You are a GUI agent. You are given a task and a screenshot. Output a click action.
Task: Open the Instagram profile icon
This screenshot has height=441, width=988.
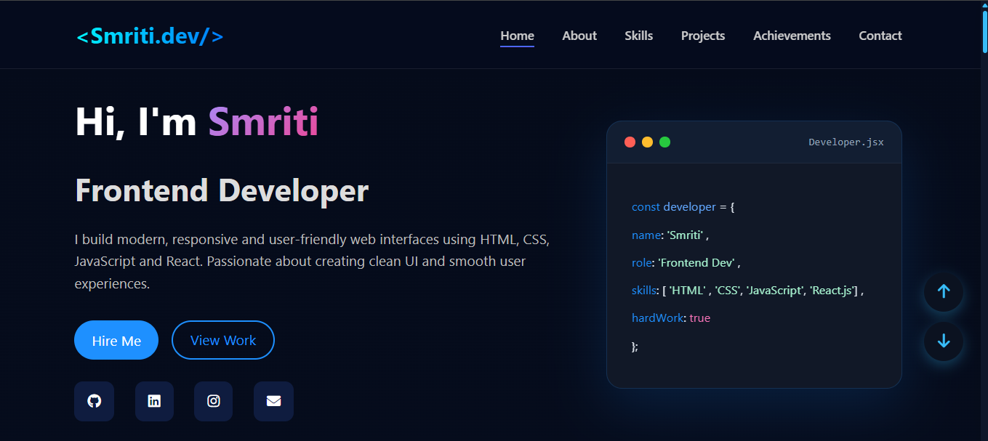pos(213,401)
